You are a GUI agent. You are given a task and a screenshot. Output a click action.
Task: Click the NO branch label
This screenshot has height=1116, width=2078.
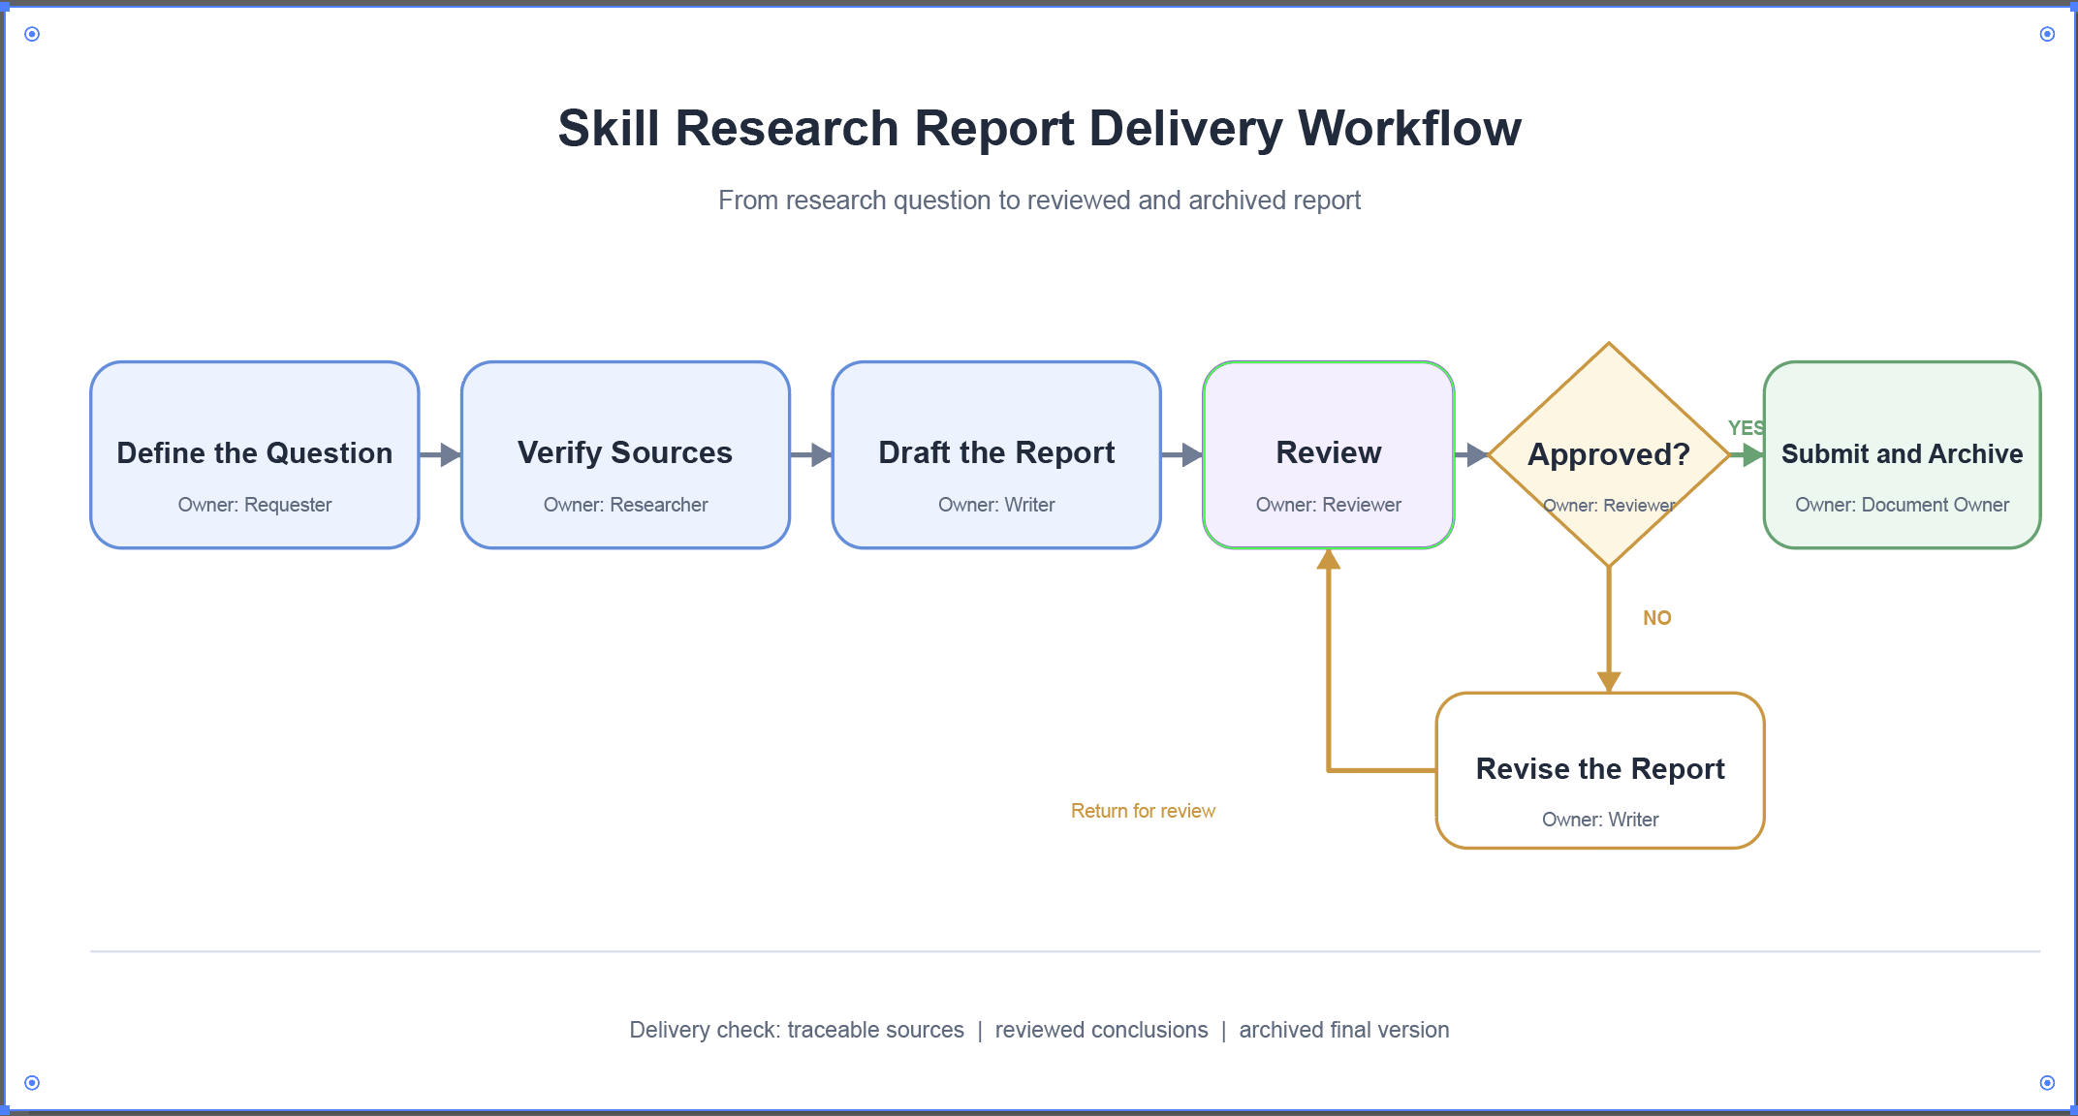(1657, 618)
